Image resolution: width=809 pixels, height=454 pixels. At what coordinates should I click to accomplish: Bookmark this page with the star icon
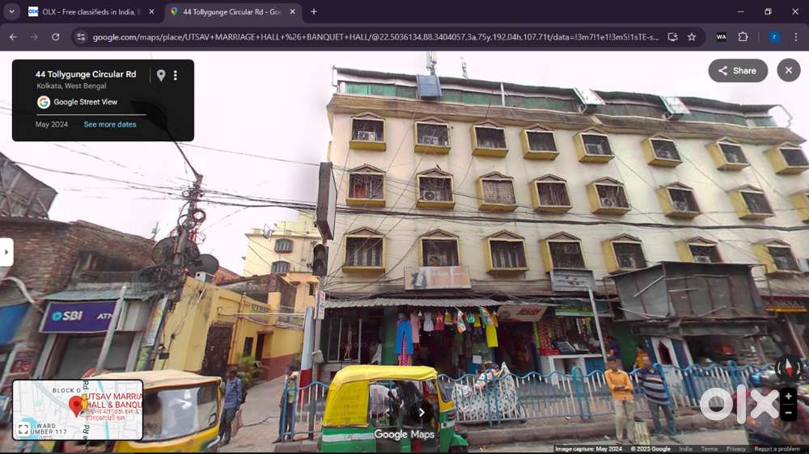[692, 37]
